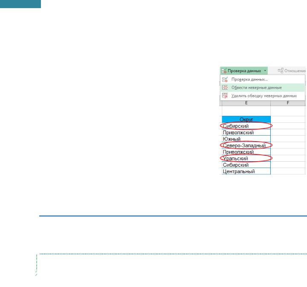Click the circle invalid data icon
Viewport: 307px width, 287px height.
pyautogui.click(x=225, y=87)
